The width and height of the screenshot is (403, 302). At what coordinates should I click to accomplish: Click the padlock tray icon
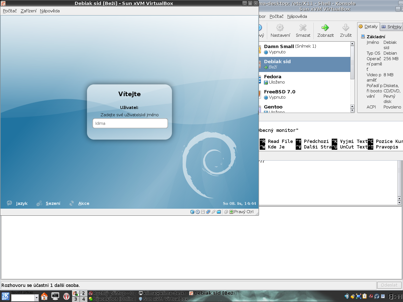(352, 296)
